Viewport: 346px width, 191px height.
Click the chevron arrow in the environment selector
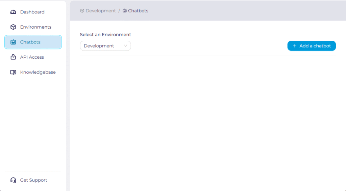126,46
